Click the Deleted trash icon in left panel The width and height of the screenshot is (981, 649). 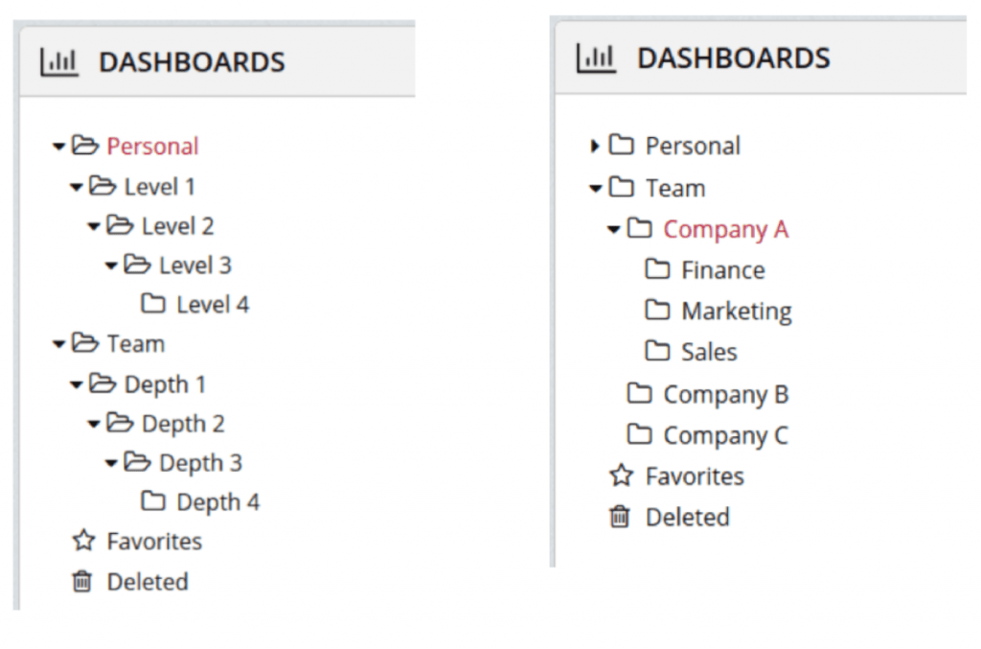(x=82, y=581)
